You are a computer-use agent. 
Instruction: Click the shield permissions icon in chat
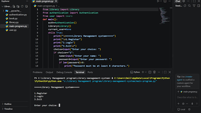(x=189, y=109)
